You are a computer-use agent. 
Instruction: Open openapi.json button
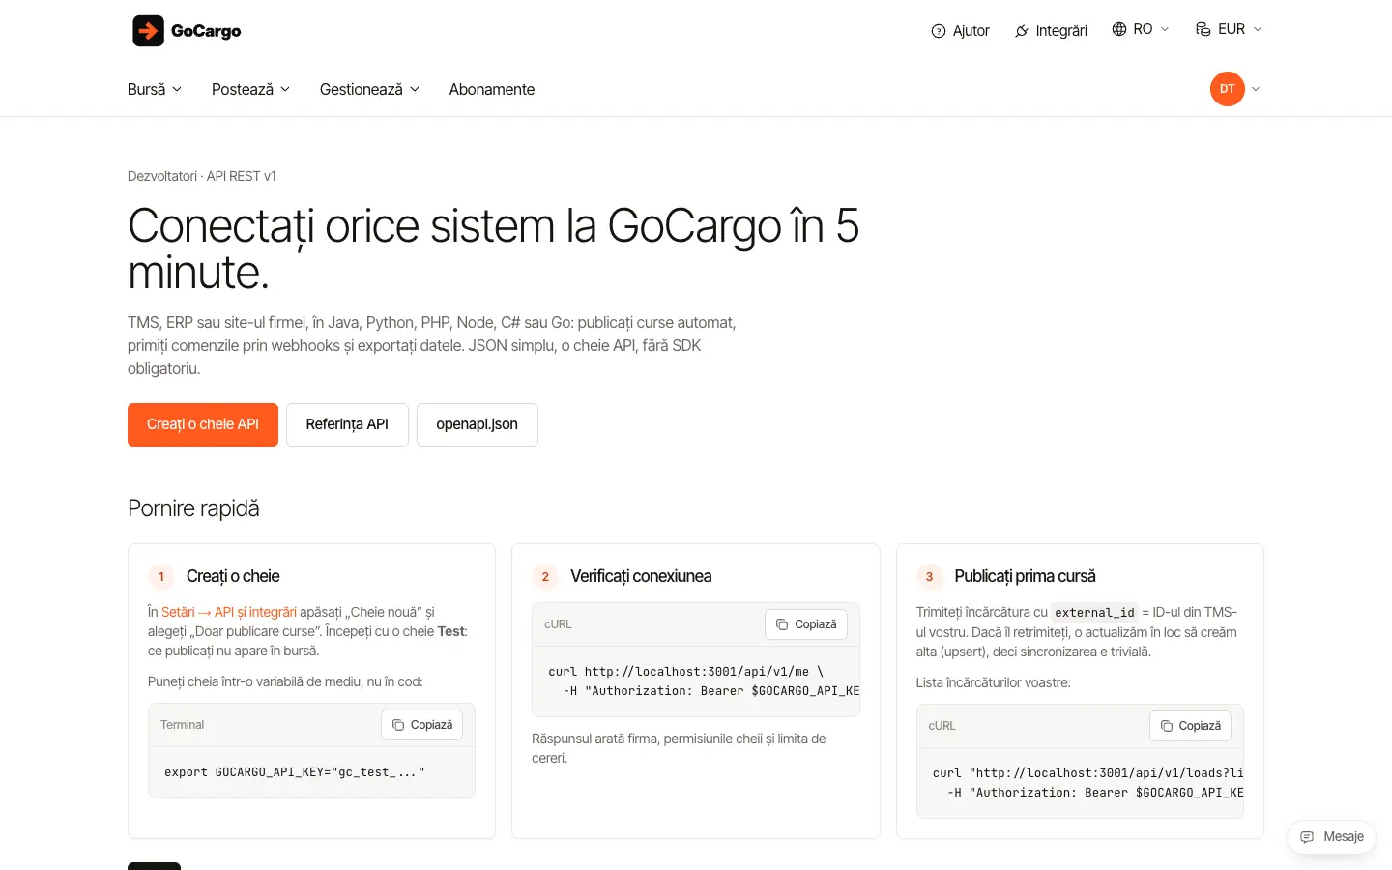pos(477,424)
